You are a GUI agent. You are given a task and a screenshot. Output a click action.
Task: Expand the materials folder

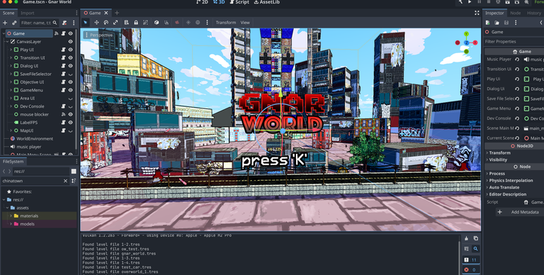pyautogui.click(x=11, y=216)
